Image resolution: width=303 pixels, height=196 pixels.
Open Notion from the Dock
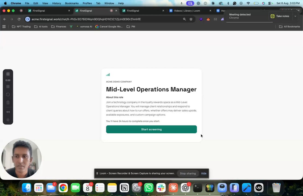tap(124, 188)
